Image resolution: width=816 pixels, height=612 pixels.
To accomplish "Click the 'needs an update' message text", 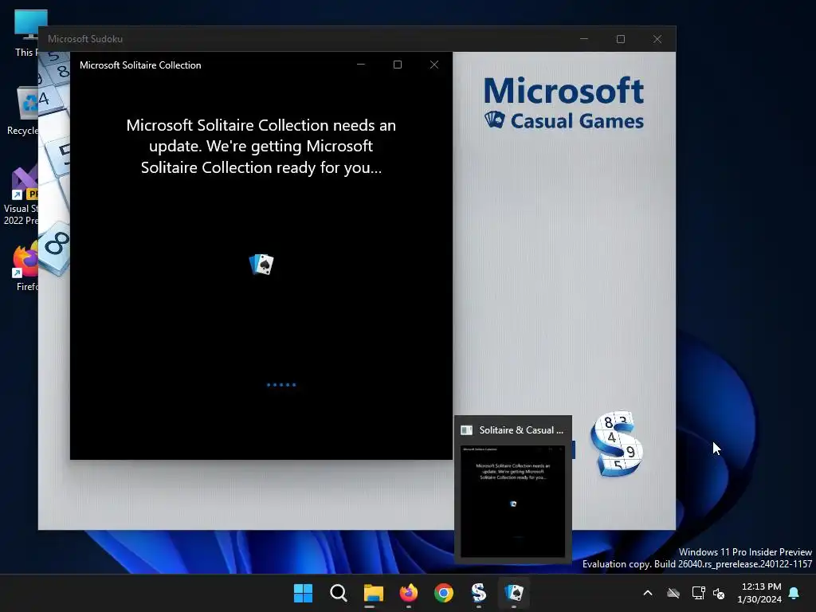I will [x=261, y=147].
